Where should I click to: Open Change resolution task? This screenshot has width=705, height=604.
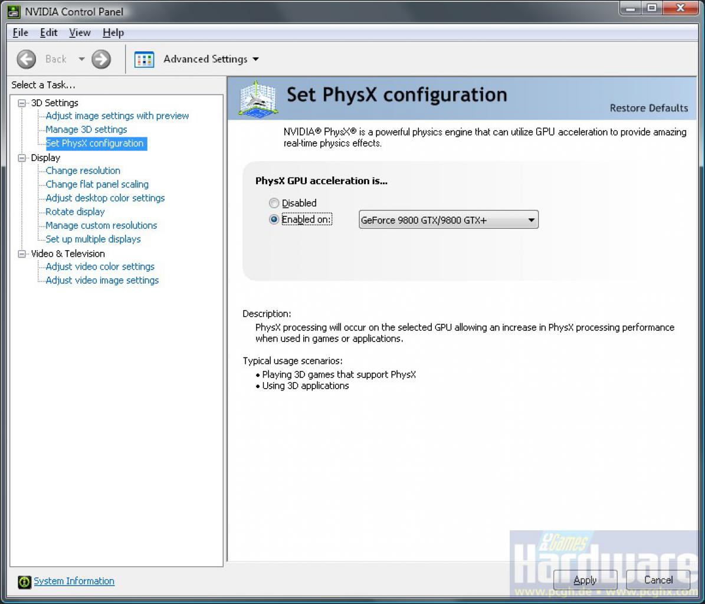pos(83,171)
